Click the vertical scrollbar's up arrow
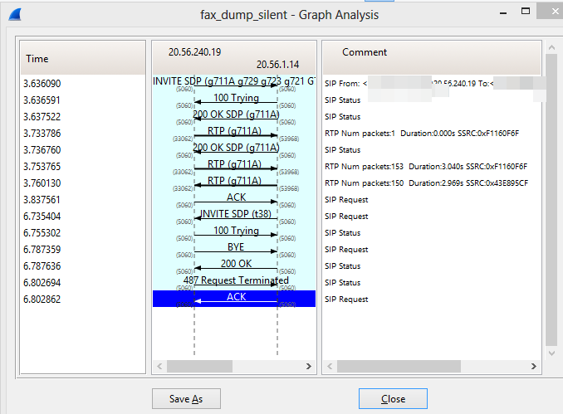 [551, 47]
